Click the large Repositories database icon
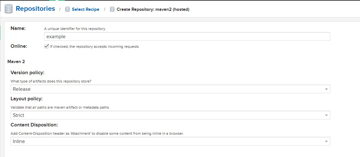Screen dimensions: 360x157 9,9
